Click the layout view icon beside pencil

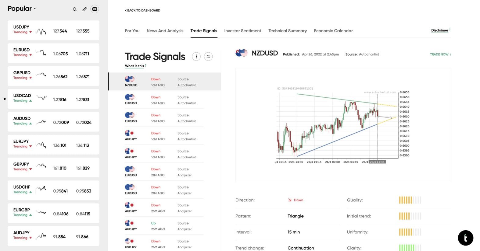[x=95, y=9]
